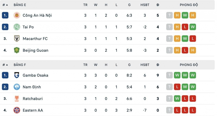Screen dimensions: 217x116
Task: Click the Tai Po team crest
Action: [17, 27]
